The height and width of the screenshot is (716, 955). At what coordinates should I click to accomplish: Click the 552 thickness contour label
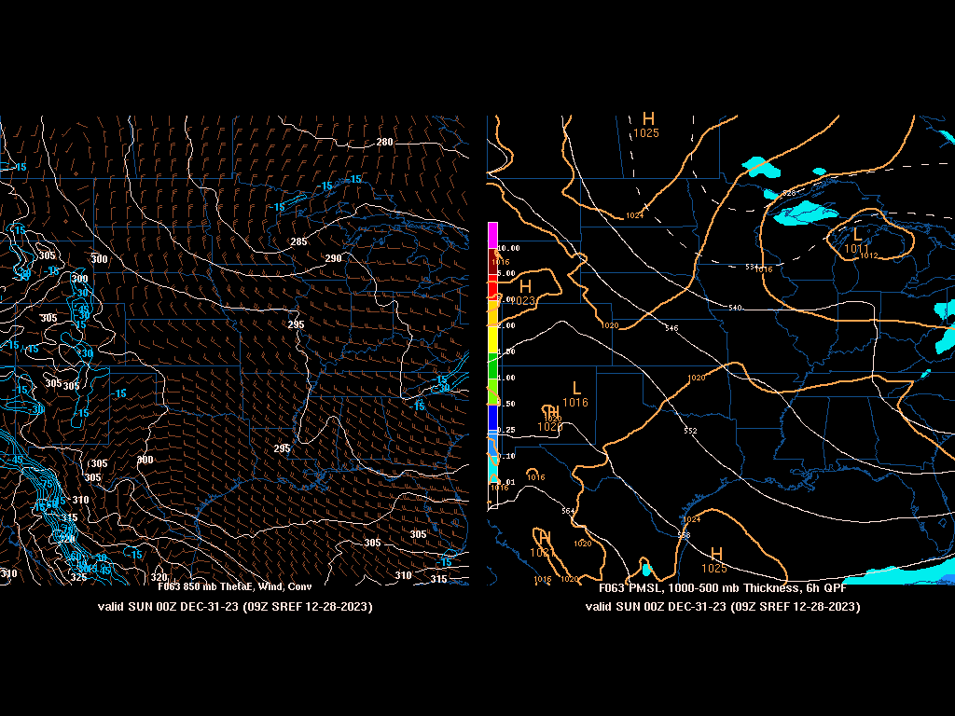[689, 431]
